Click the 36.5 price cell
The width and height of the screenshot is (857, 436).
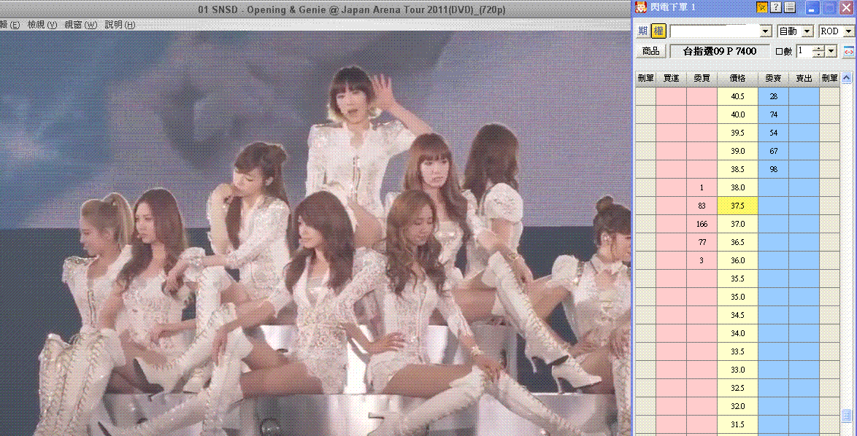(x=737, y=242)
